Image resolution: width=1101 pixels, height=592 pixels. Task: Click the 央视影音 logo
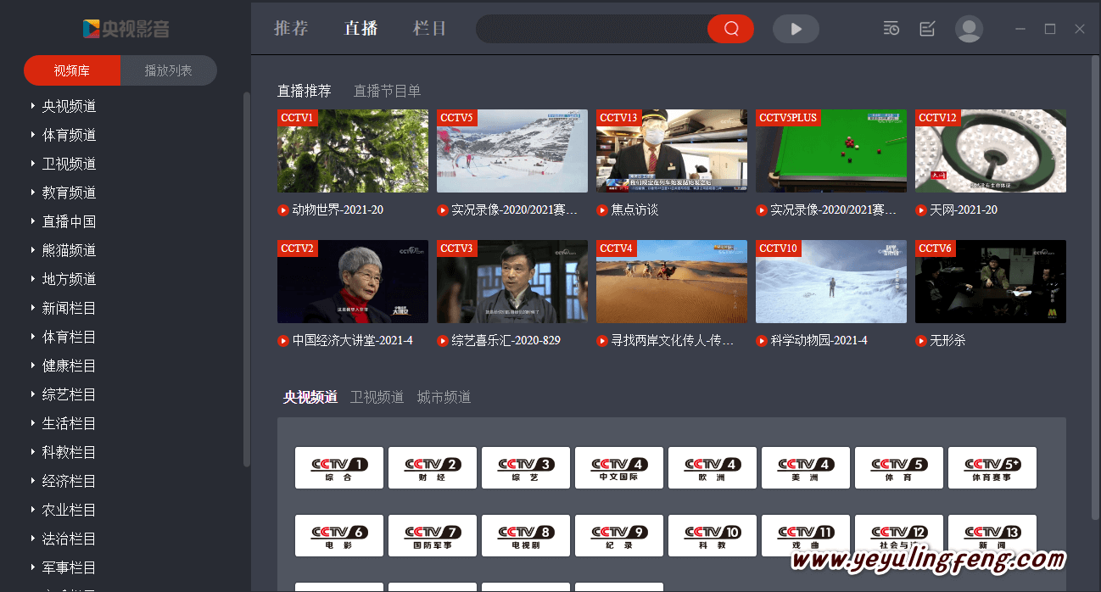click(126, 29)
